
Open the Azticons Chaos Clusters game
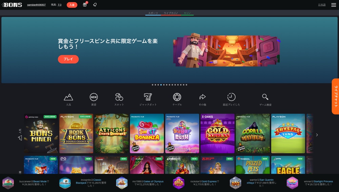click(112, 133)
